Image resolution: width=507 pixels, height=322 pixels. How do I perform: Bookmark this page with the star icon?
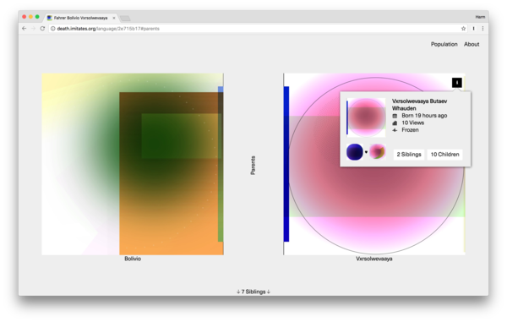click(463, 29)
